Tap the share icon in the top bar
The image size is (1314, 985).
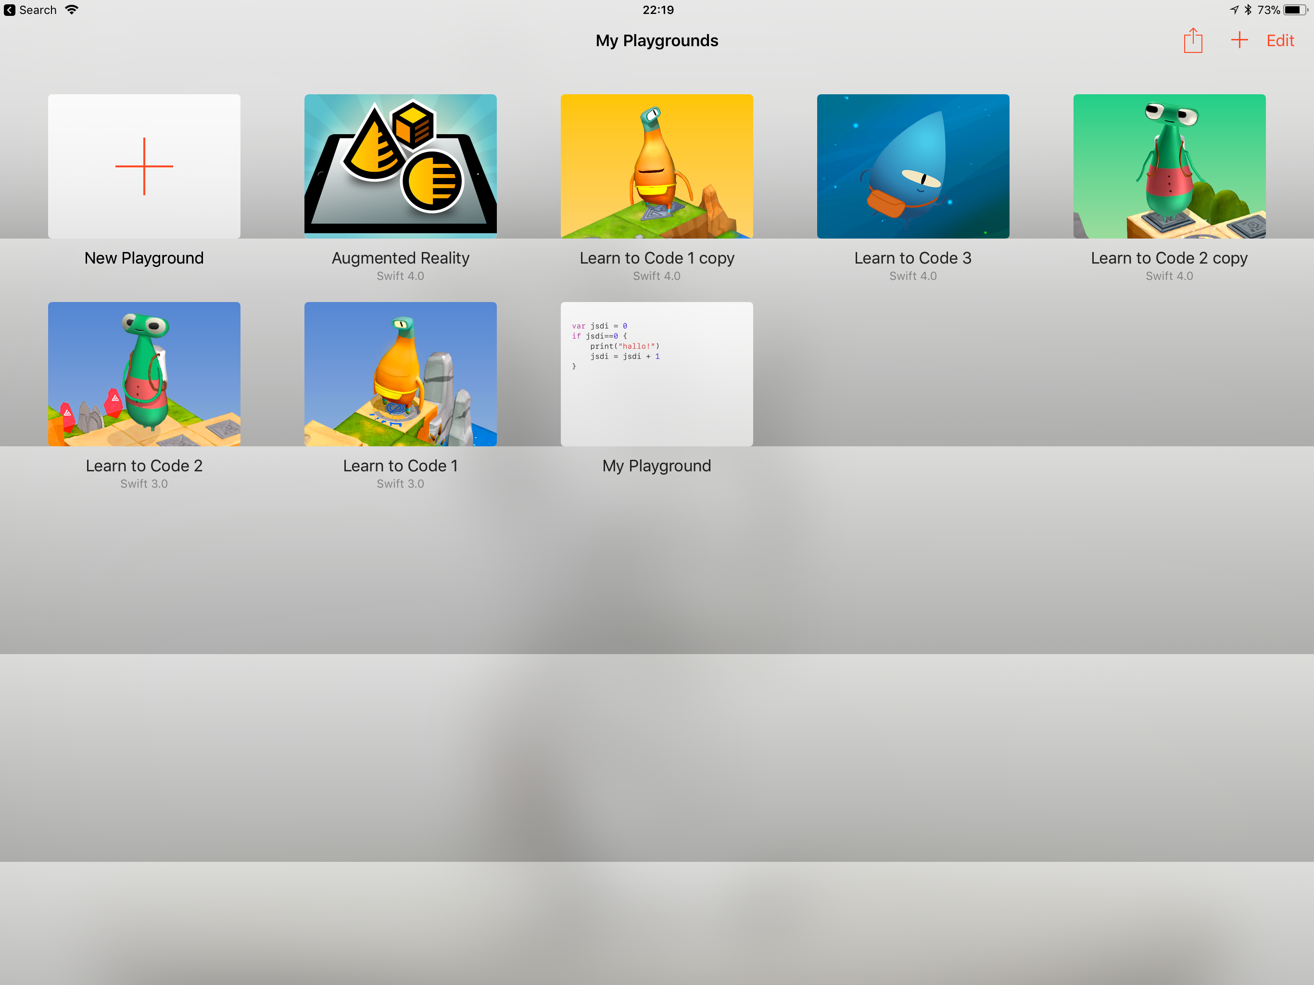point(1193,40)
